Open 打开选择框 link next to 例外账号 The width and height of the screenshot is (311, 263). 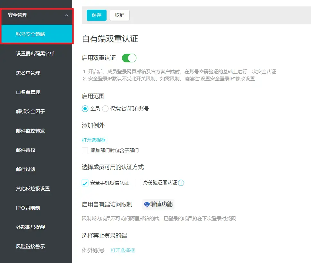coord(123,250)
